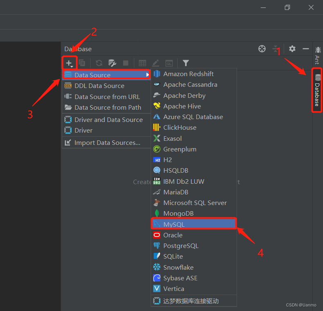This screenshot has width=323, height=311.
Task: Select 达梦数据库连接驱动 driver entry
Action: pyautogui.click(x=194, y=301)
